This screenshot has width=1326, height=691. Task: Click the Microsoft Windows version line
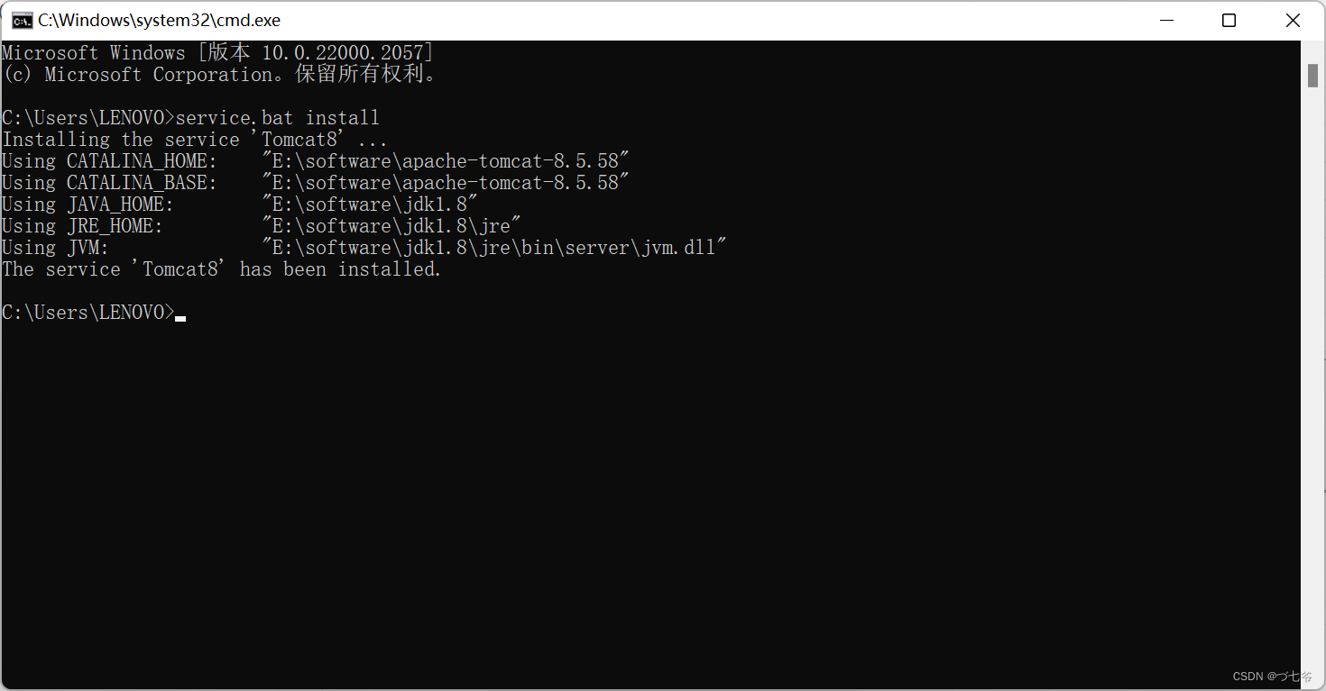[216, 52]
